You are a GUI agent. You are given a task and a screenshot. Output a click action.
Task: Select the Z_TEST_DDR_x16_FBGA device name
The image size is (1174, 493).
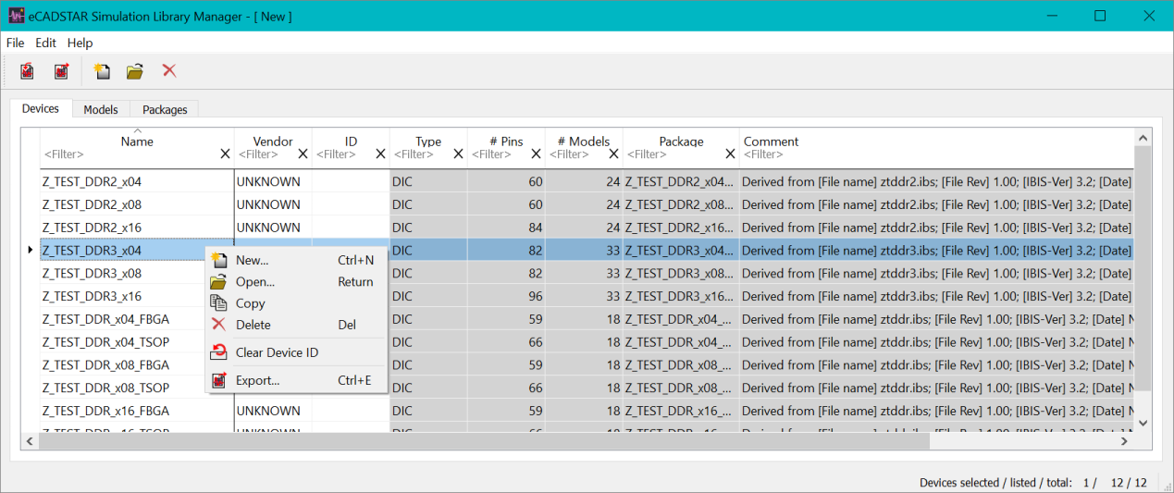click(105, 411)
